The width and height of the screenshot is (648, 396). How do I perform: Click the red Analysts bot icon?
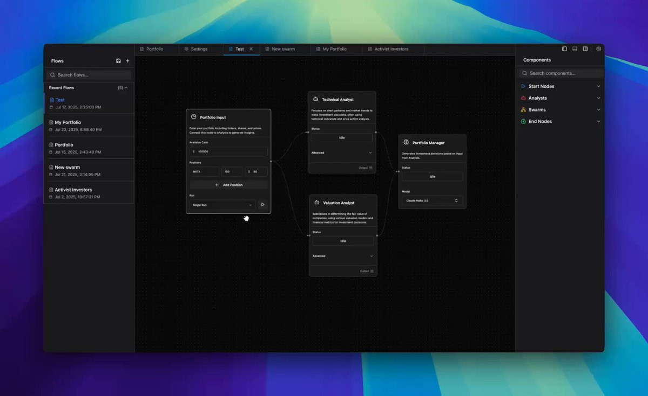click(x=523, y=98)
